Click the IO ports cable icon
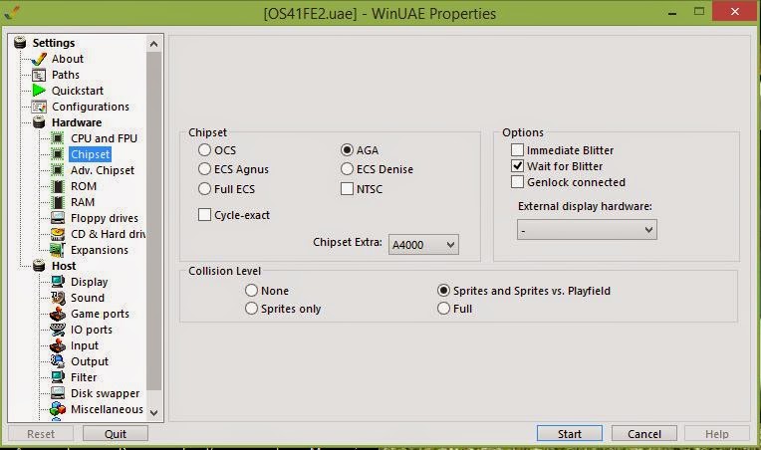 click(x=58, y=330)
